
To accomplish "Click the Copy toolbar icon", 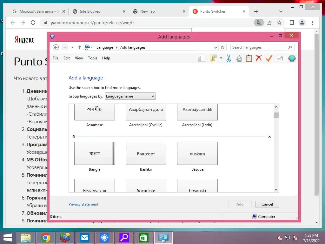I will tap(239, 58).
